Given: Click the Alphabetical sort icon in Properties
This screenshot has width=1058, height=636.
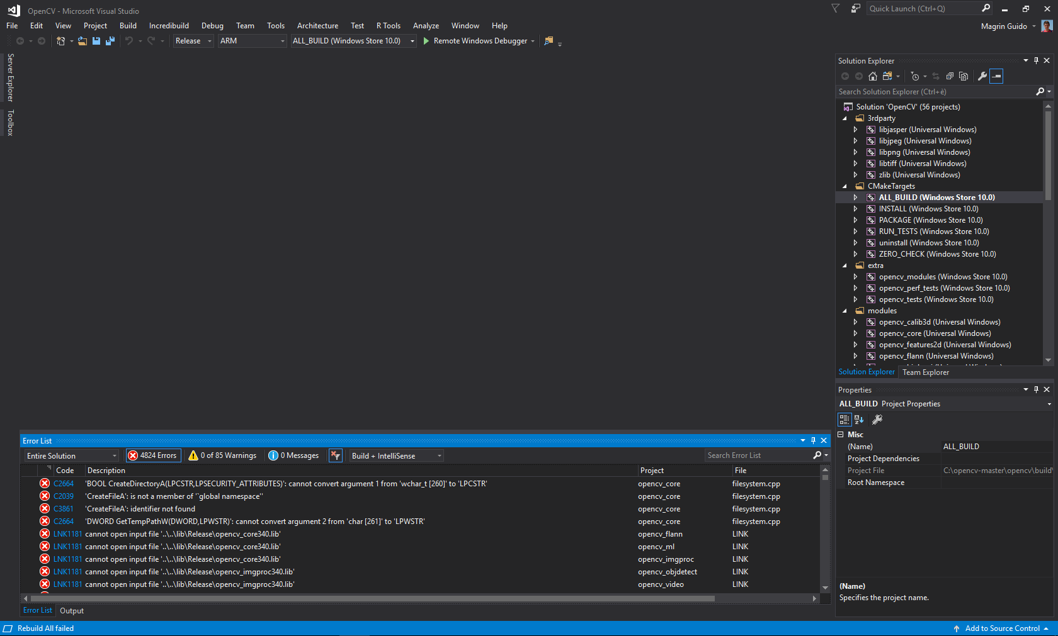Looking at the screenshot, I should click(859, 420).
